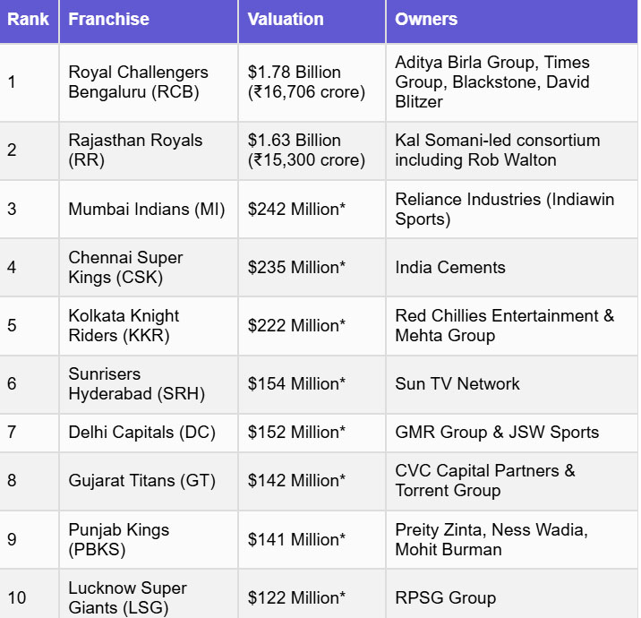Click the Rank column header

click(29, 19)
